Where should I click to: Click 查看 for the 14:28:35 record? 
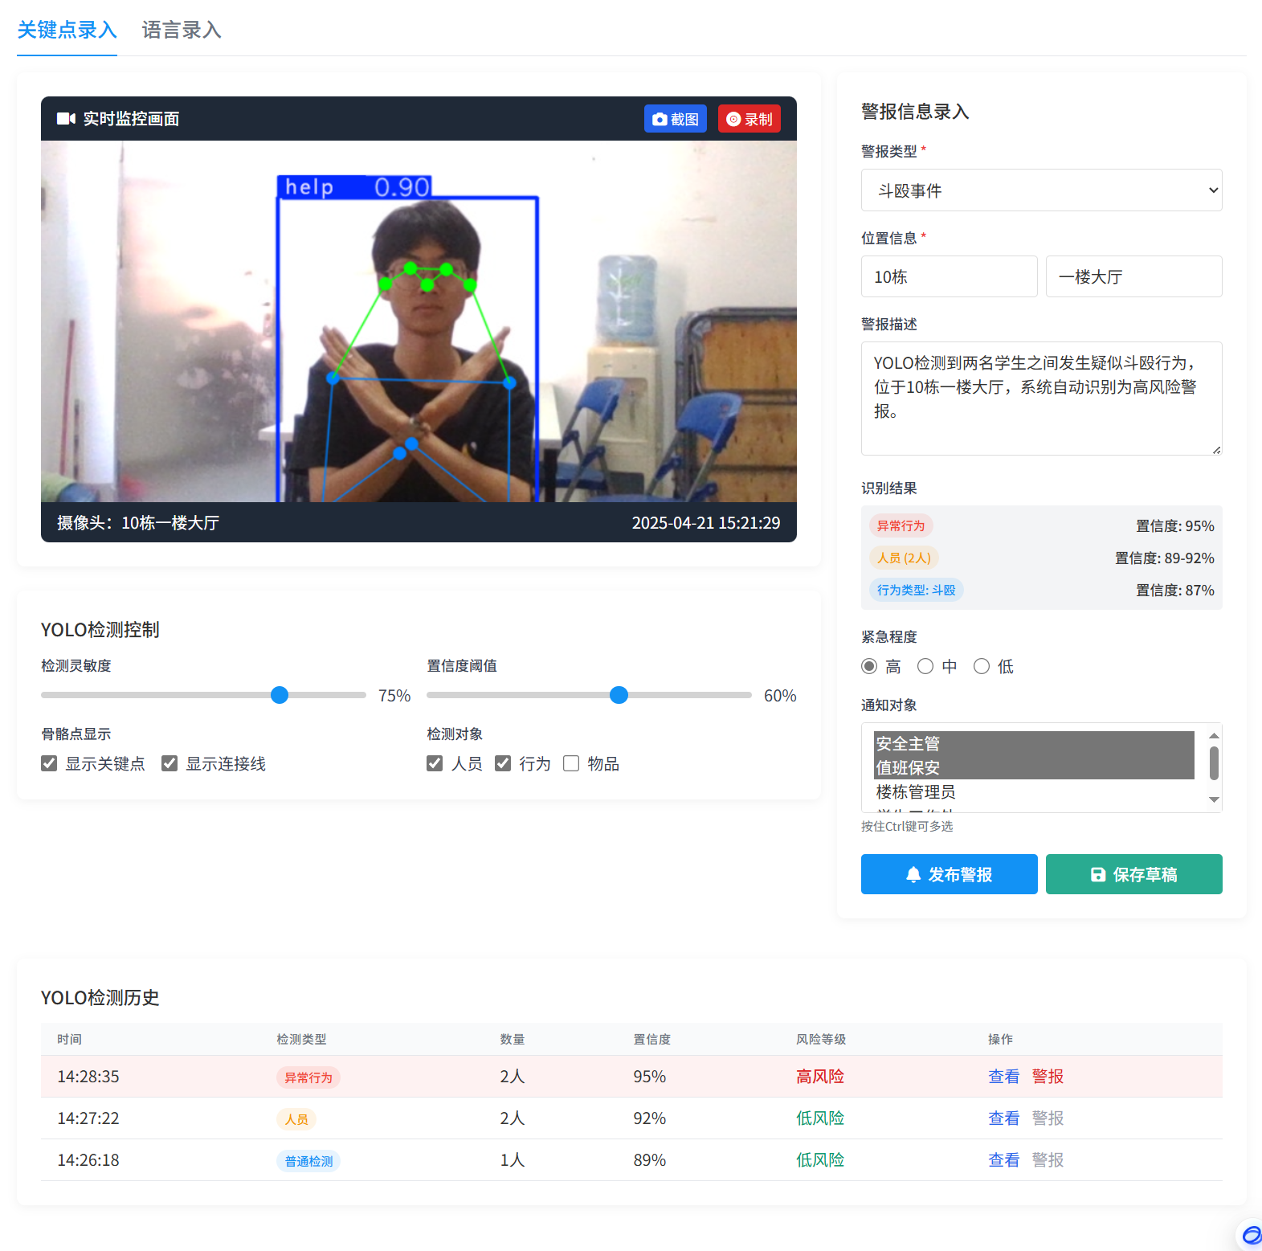(1003, 1077)
